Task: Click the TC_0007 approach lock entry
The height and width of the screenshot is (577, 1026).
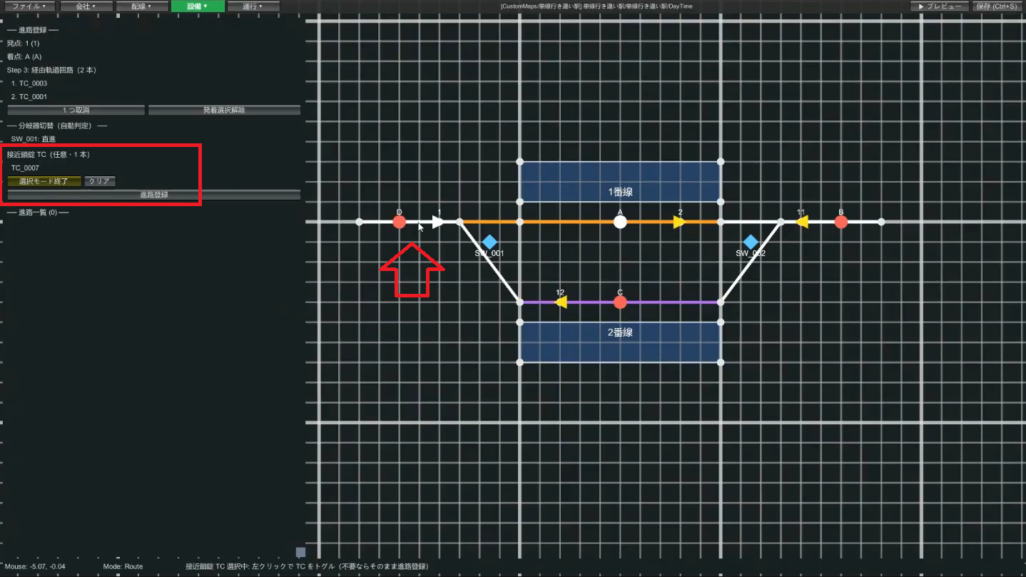Action: coord(25,168)
